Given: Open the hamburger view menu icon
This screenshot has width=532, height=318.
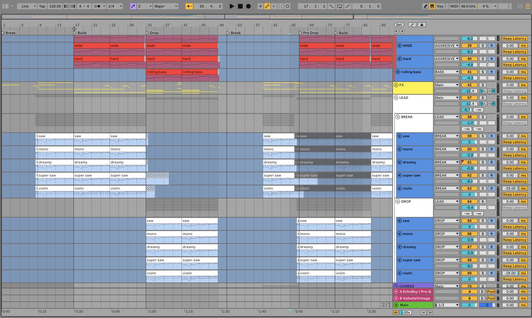Looking at the screenshot, I should [528, 6].
